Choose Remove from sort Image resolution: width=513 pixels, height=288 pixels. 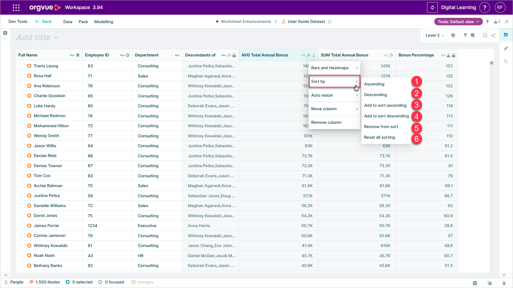(381, 127)
